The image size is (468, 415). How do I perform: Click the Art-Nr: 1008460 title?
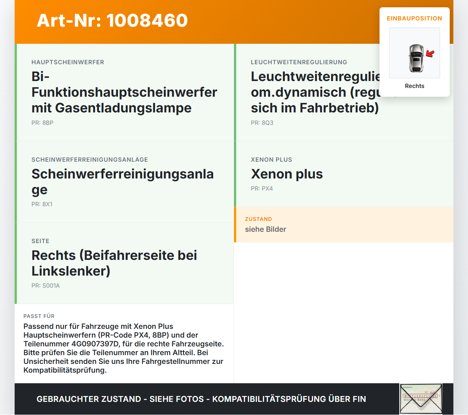tap(112, 21)
